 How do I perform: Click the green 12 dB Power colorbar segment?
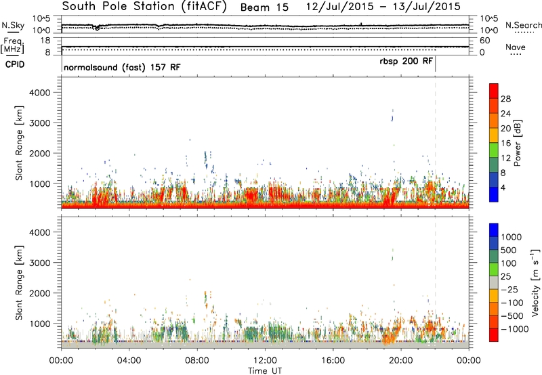click(x=494, y=150)
